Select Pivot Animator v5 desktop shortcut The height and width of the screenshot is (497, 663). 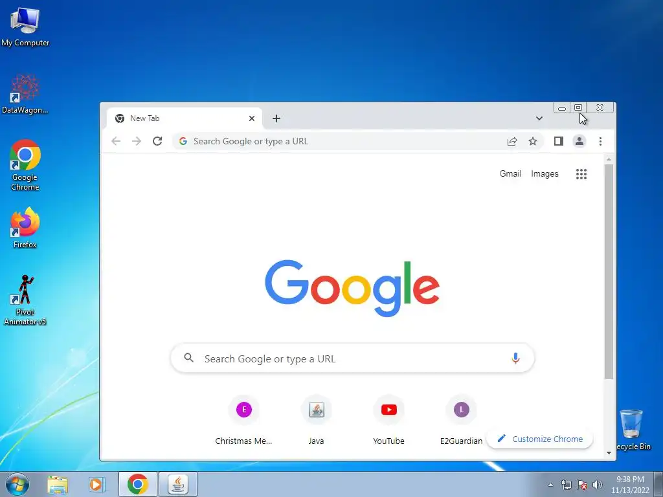[x=25, y=300]
